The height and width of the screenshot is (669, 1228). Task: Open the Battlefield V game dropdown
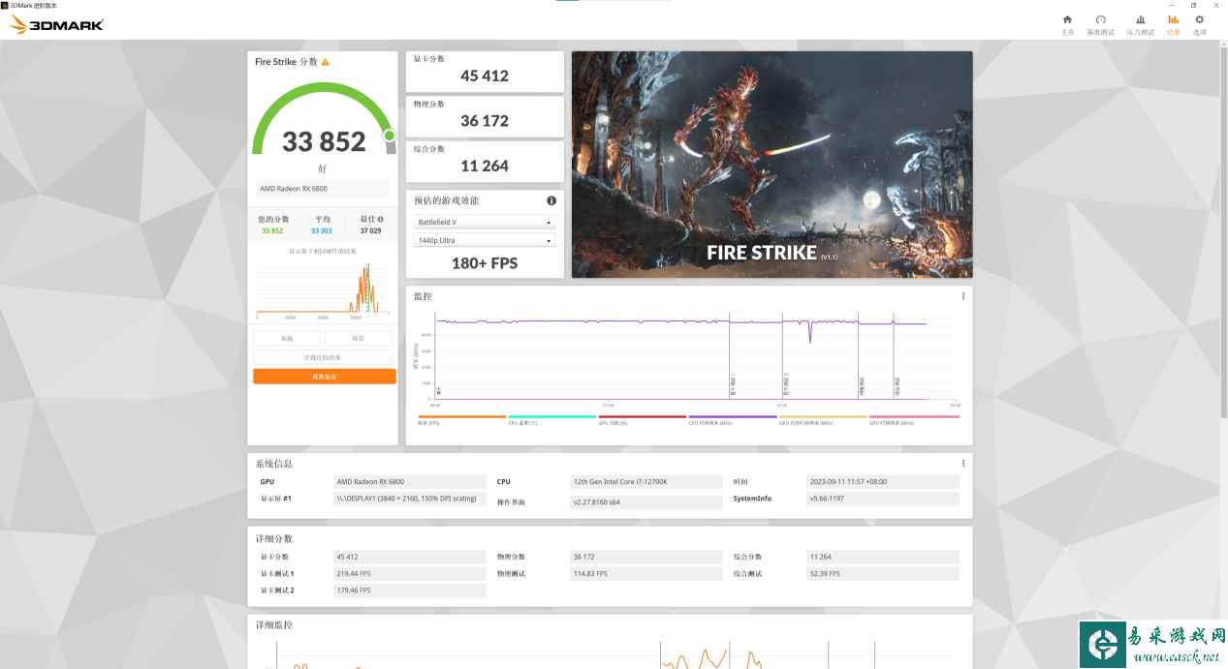(485, 222)
